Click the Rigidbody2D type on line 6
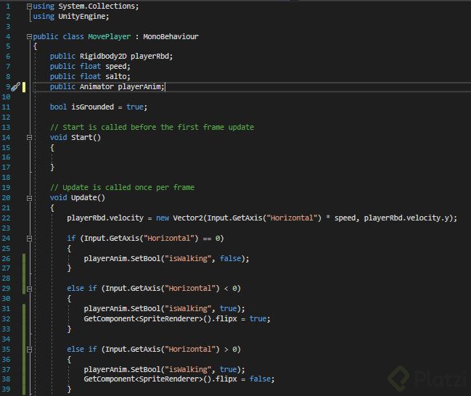Screen dimensions: 471x396 [x=103, y=56]
